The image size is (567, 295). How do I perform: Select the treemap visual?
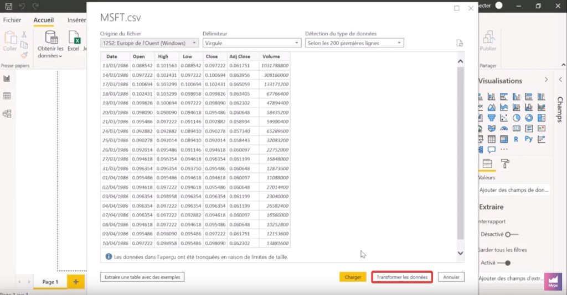tap(542, 118)
